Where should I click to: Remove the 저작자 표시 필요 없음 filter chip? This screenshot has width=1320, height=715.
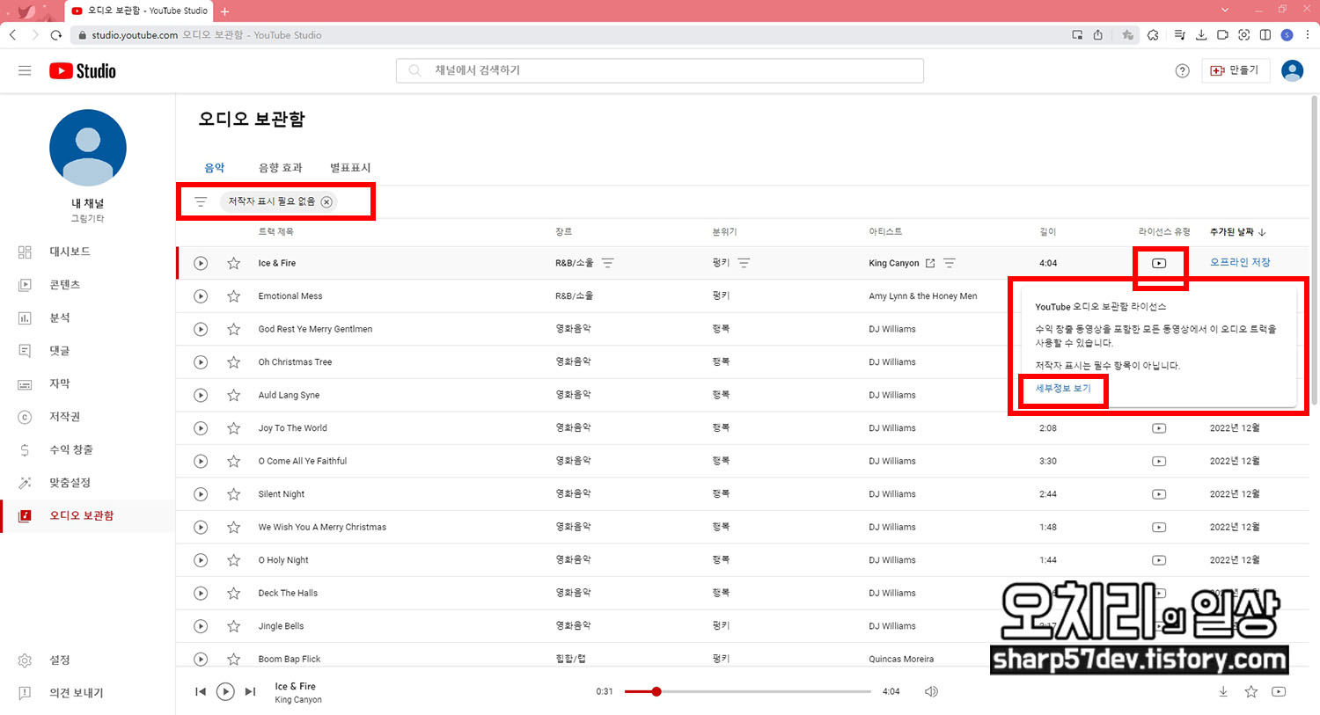point(326,201)
